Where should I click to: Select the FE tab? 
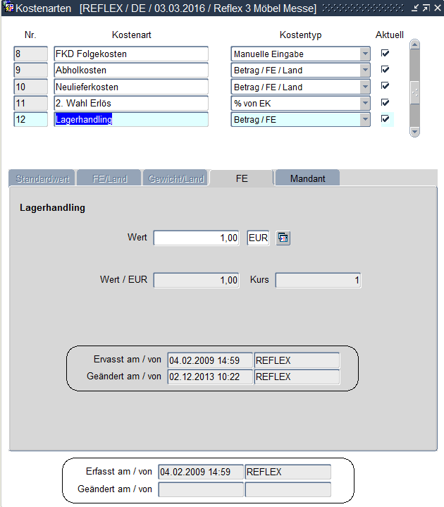[x=241, y=178]
